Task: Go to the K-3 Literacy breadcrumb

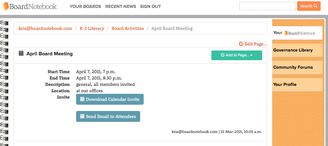Action: (x=92, y=28)
